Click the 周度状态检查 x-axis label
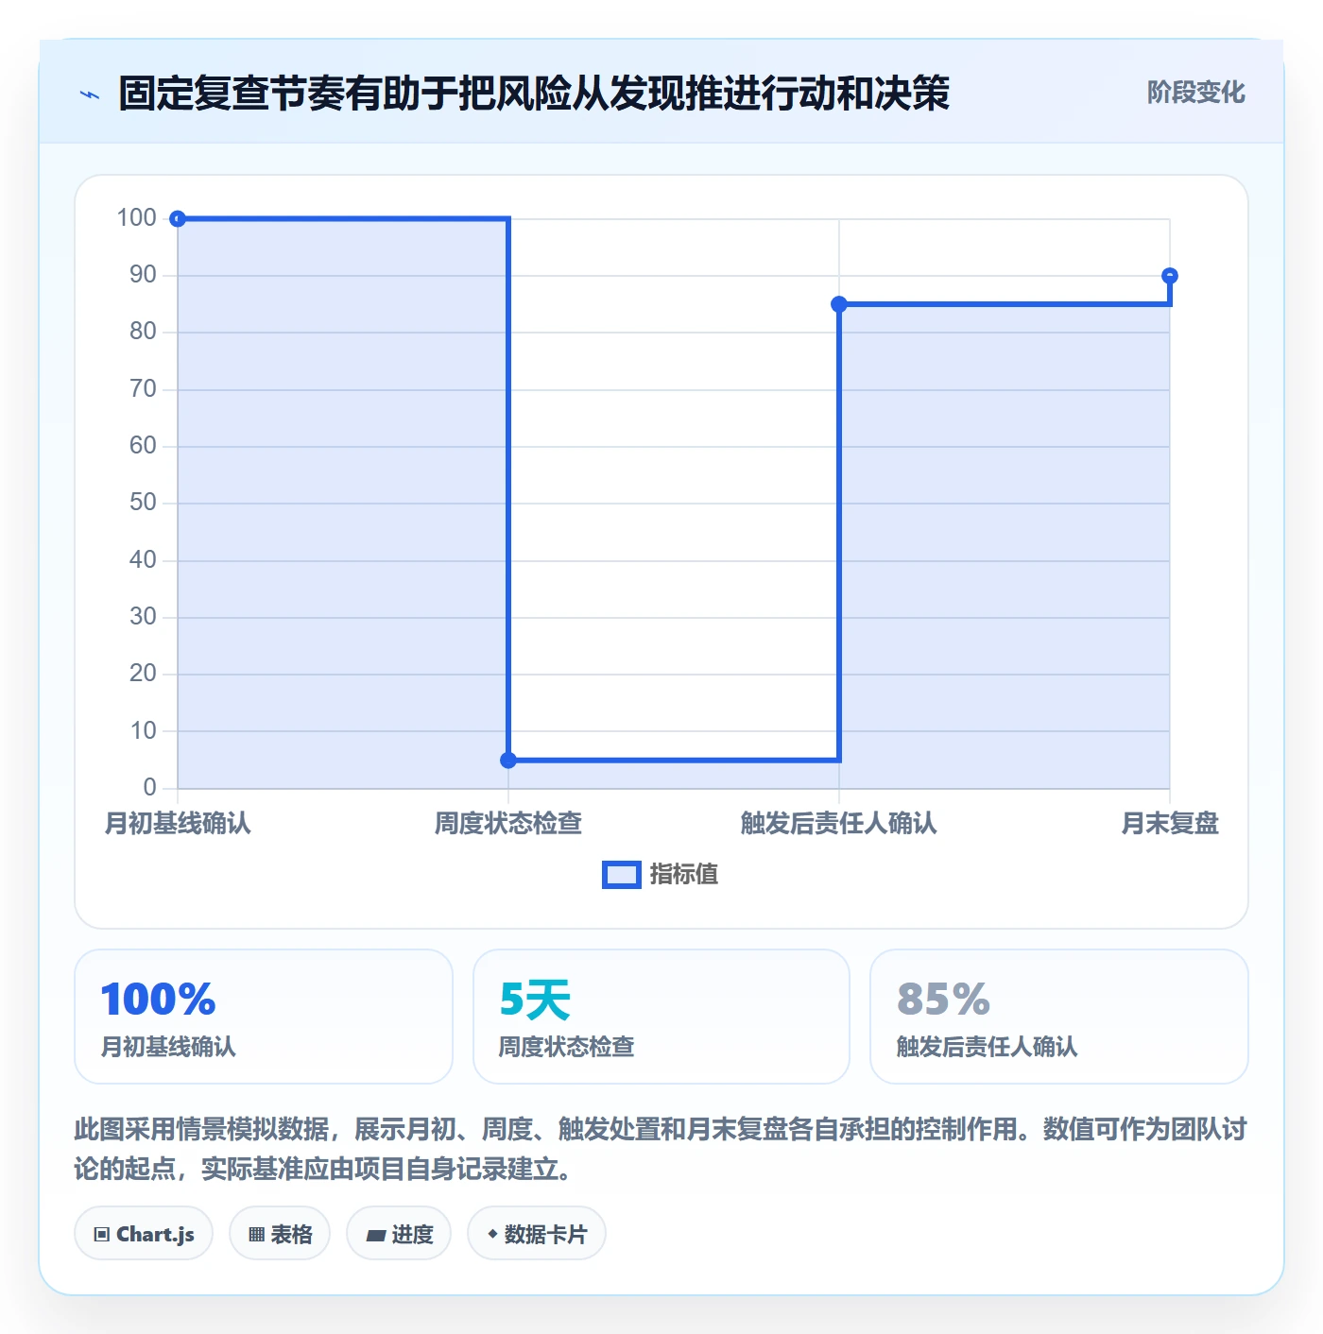 [508, 824]
